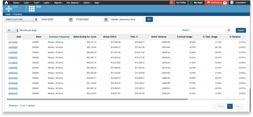Screen dimensions: 253x117
Task: Click the Inventory breadcrumb
Action: (x=18, y=14)
